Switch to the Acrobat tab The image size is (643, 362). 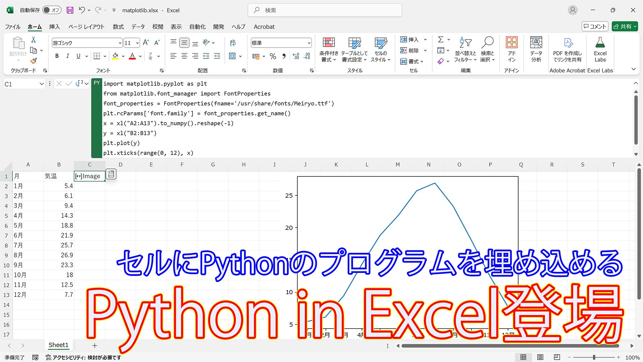tap(264, 26)
